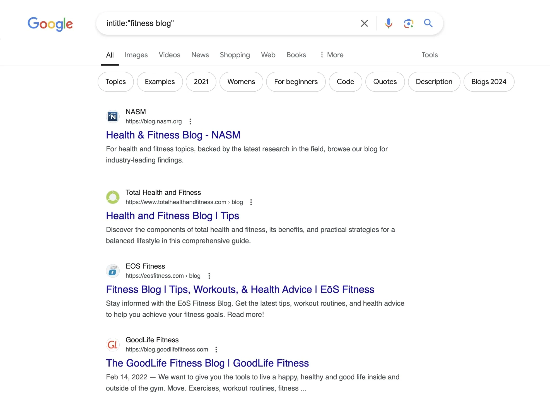Open three-dot menu for Total Health and Fitness result
Image resolution: width=550 pixels, height=402 pixels.
251,202
